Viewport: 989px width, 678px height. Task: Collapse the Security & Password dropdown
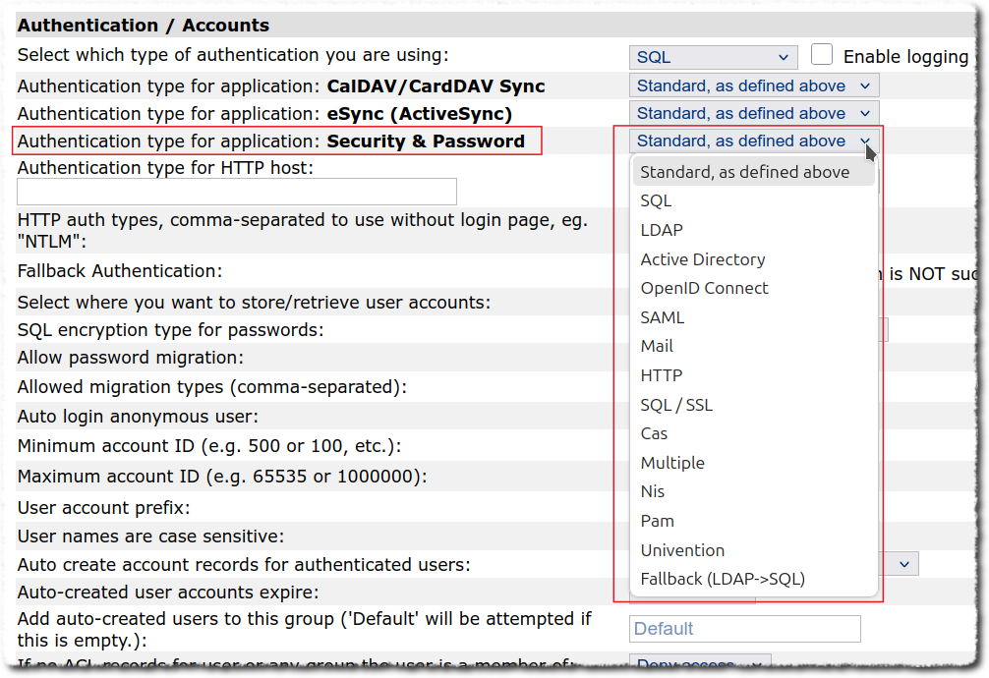click(x=753, y=141)
